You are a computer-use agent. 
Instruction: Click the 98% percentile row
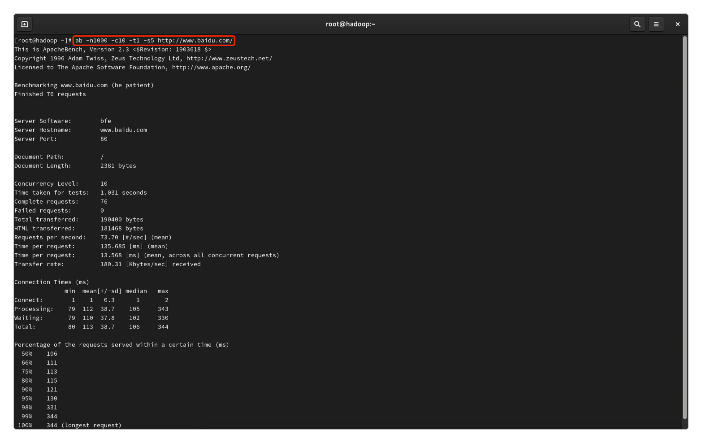(39, 408)
